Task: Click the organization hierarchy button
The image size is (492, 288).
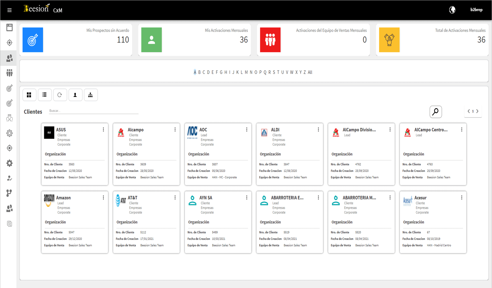Action: [x=90, y=95]
